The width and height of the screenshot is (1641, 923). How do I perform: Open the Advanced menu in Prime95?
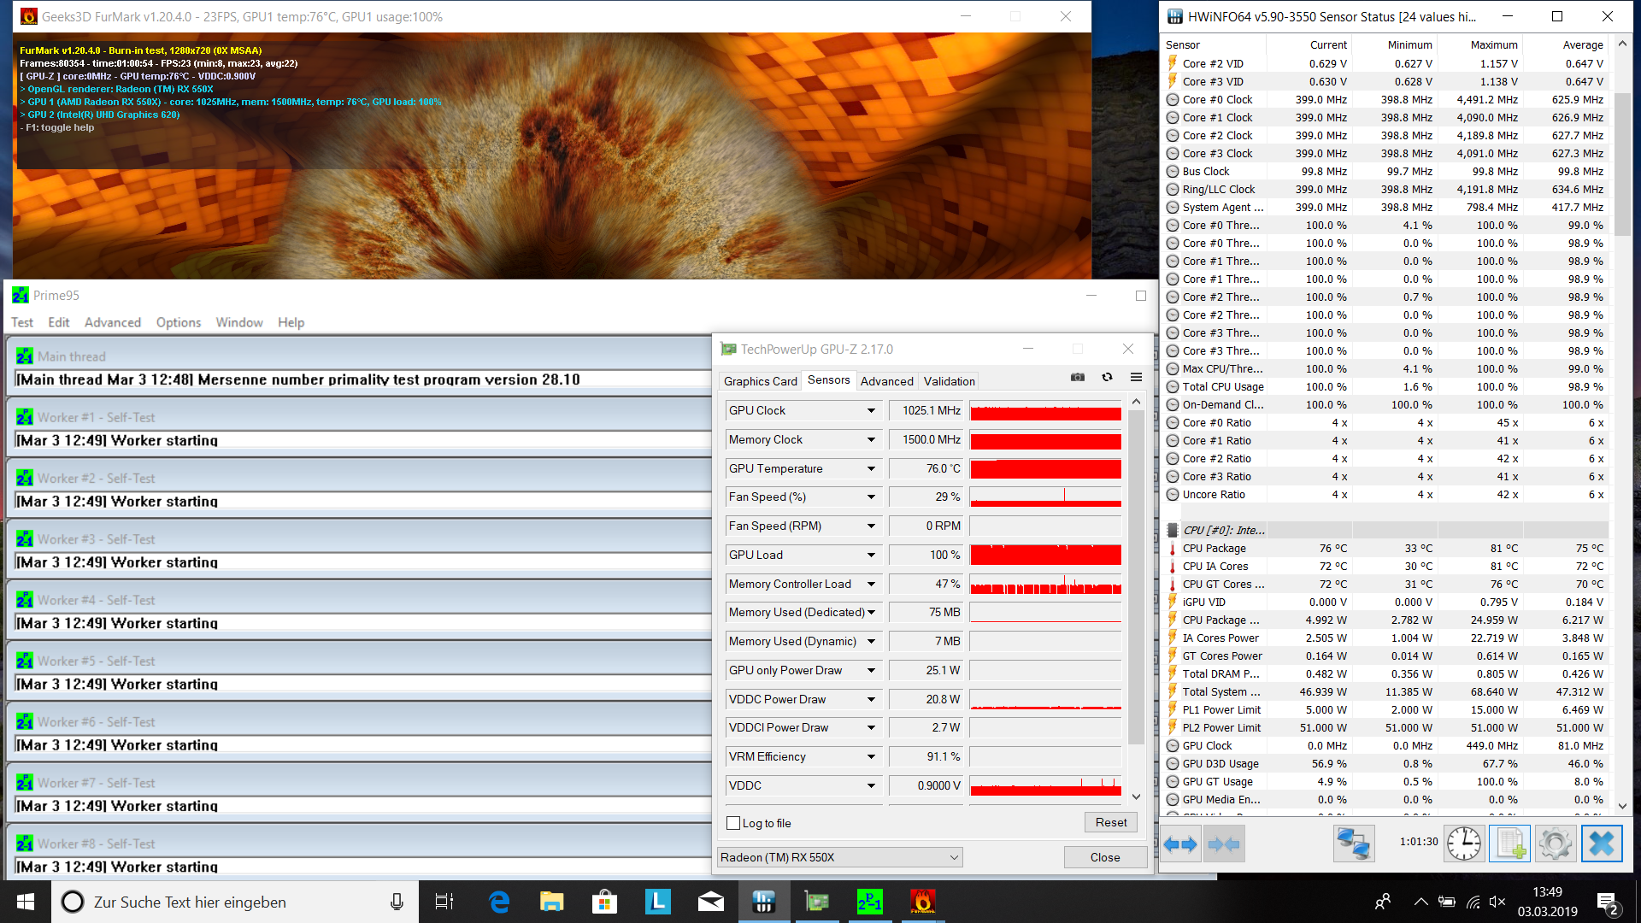pos(112,322)
